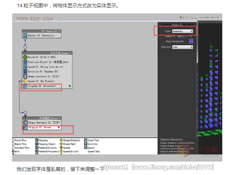Select the Material Frequency depot operator

(x=47, y=151)
